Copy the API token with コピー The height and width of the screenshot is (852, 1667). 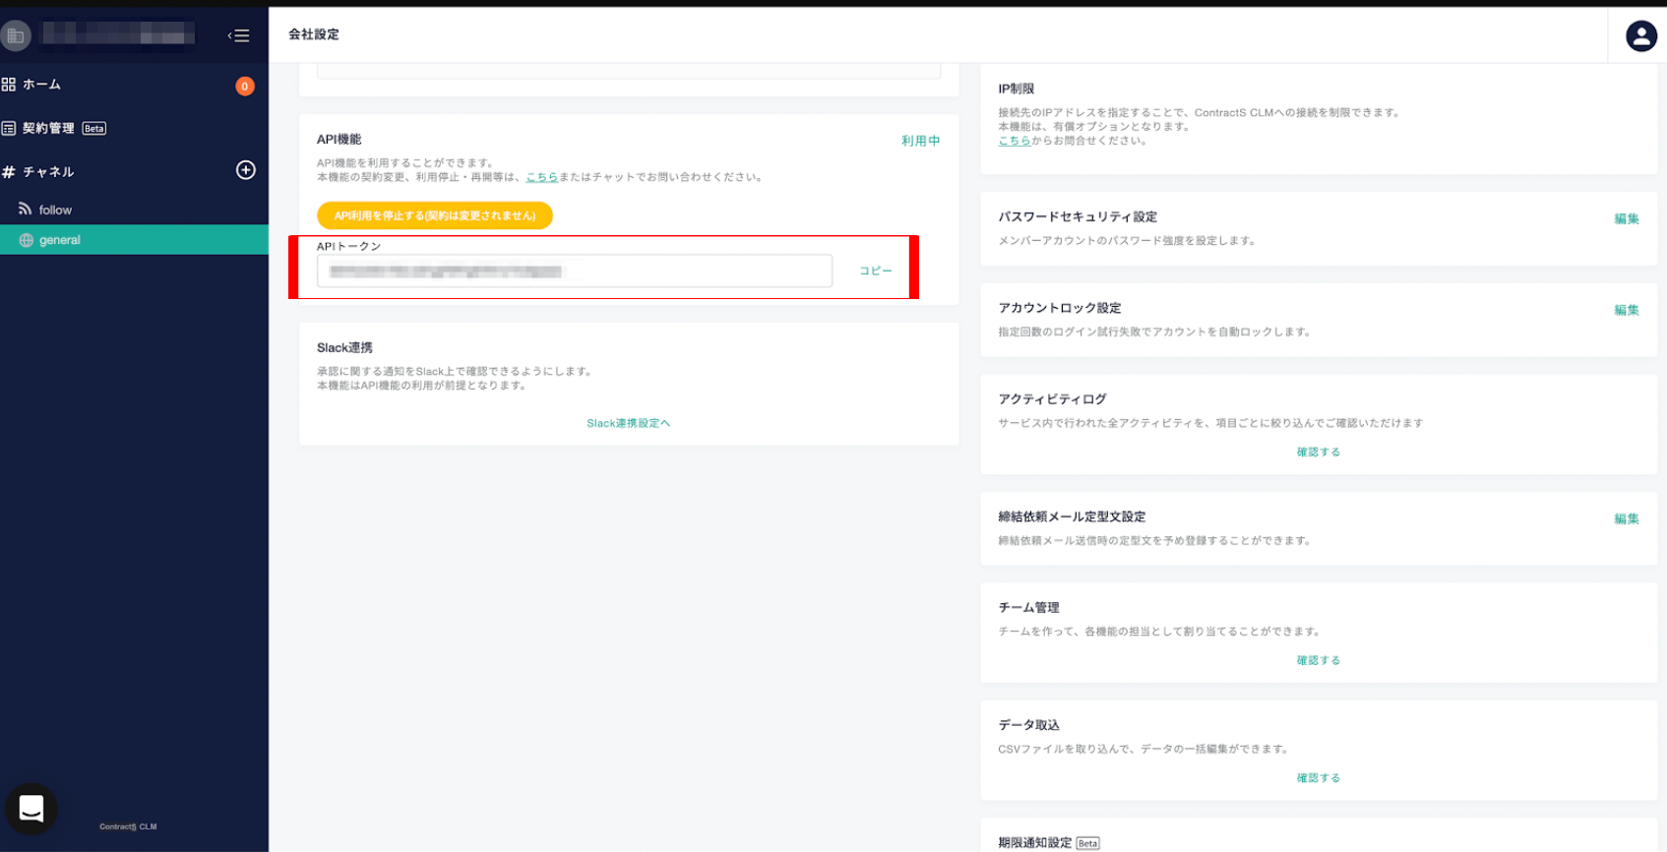click(x=875, y=271)
